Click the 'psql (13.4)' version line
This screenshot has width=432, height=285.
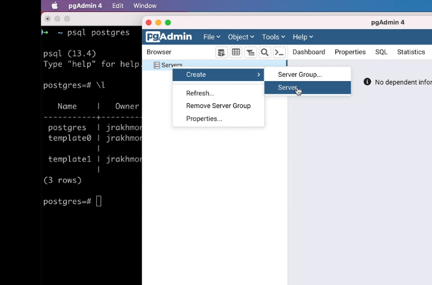(x=70, y=53)
